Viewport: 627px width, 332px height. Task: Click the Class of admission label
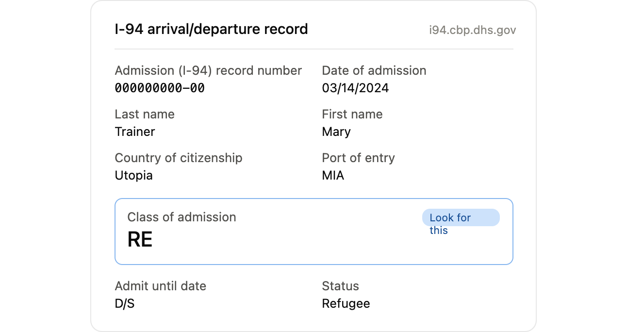181,217
